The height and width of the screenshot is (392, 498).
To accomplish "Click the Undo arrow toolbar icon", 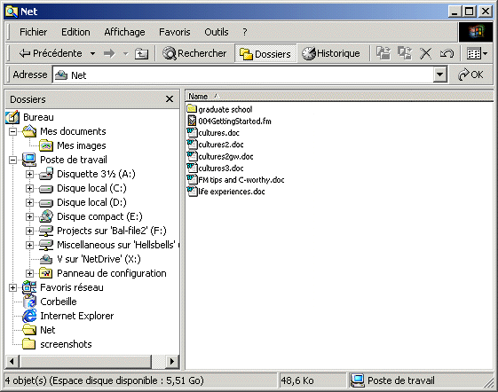I will coord(447,53).
